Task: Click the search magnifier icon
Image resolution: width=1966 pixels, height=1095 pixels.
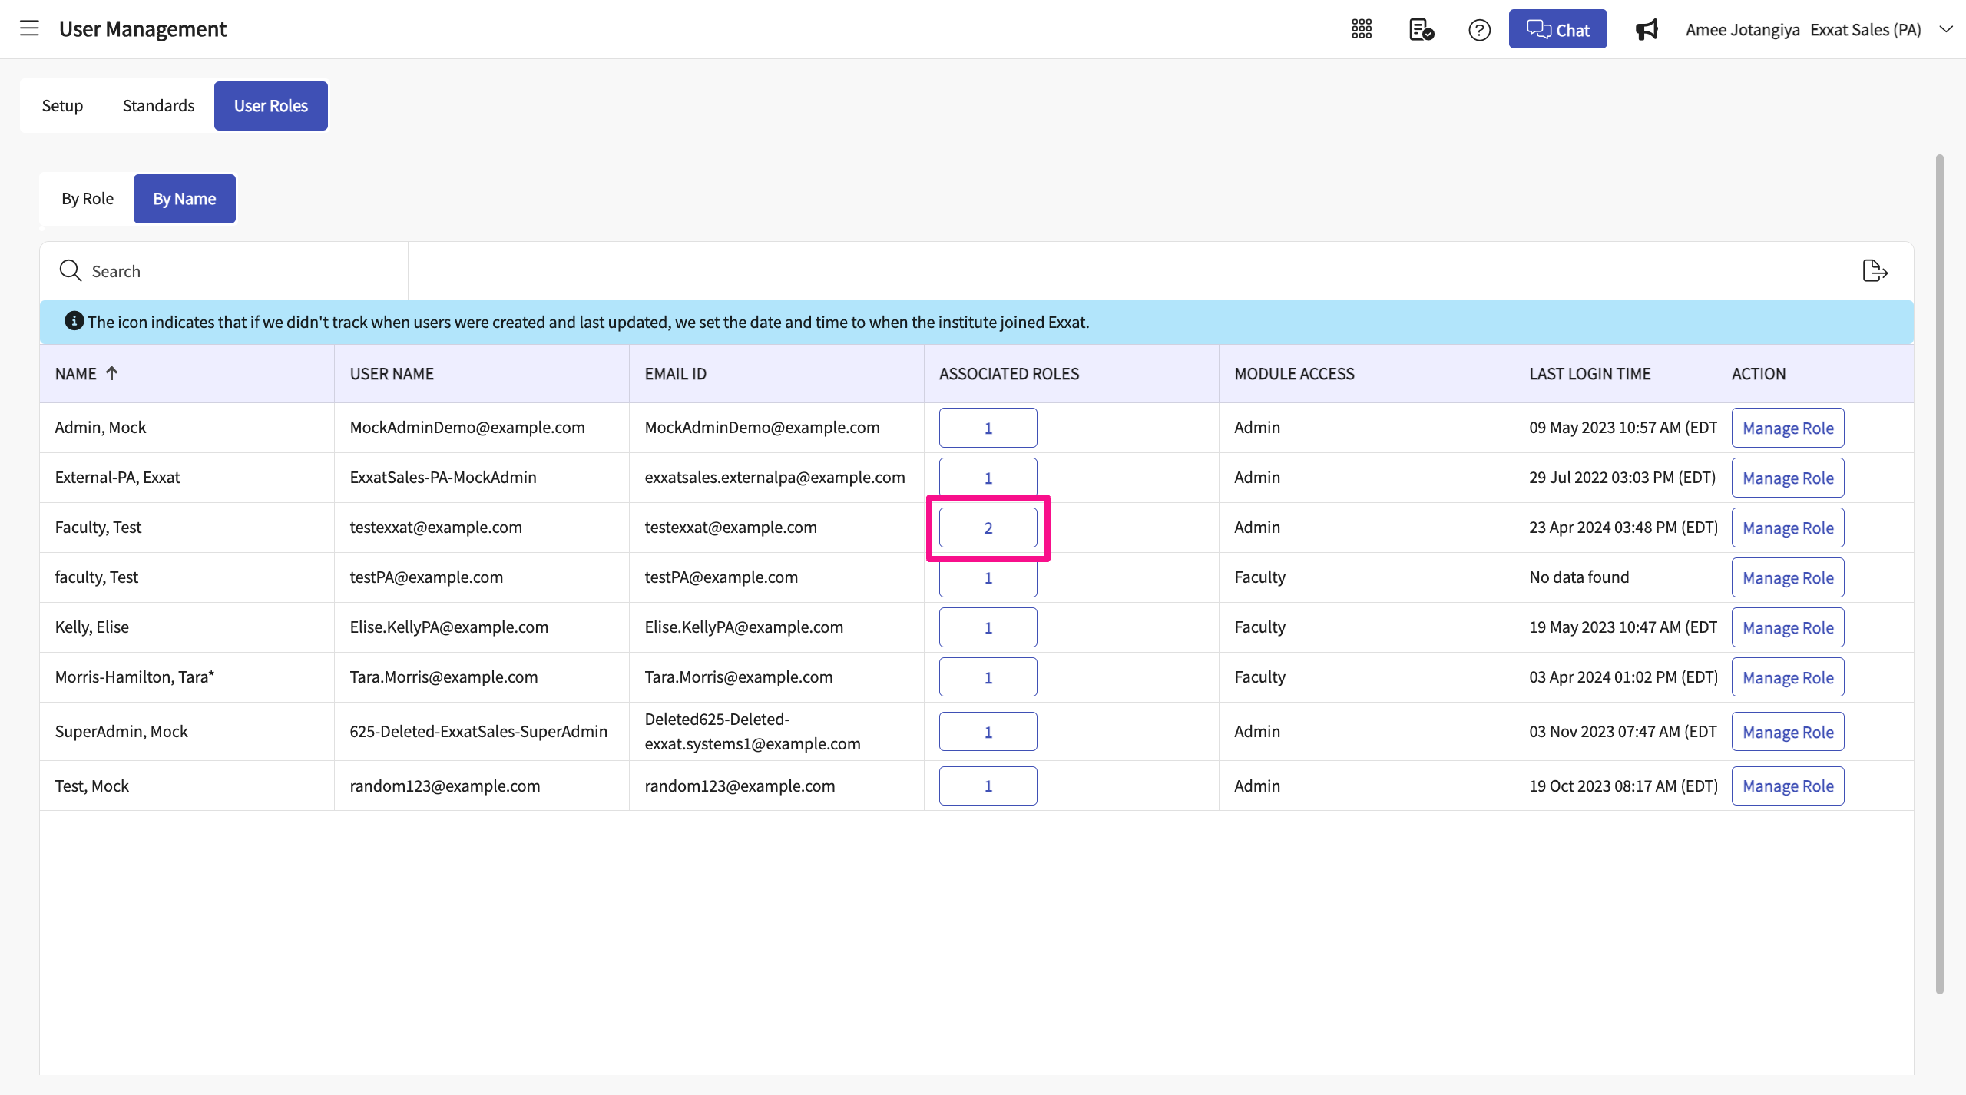Action: click(x=70, y=271)
